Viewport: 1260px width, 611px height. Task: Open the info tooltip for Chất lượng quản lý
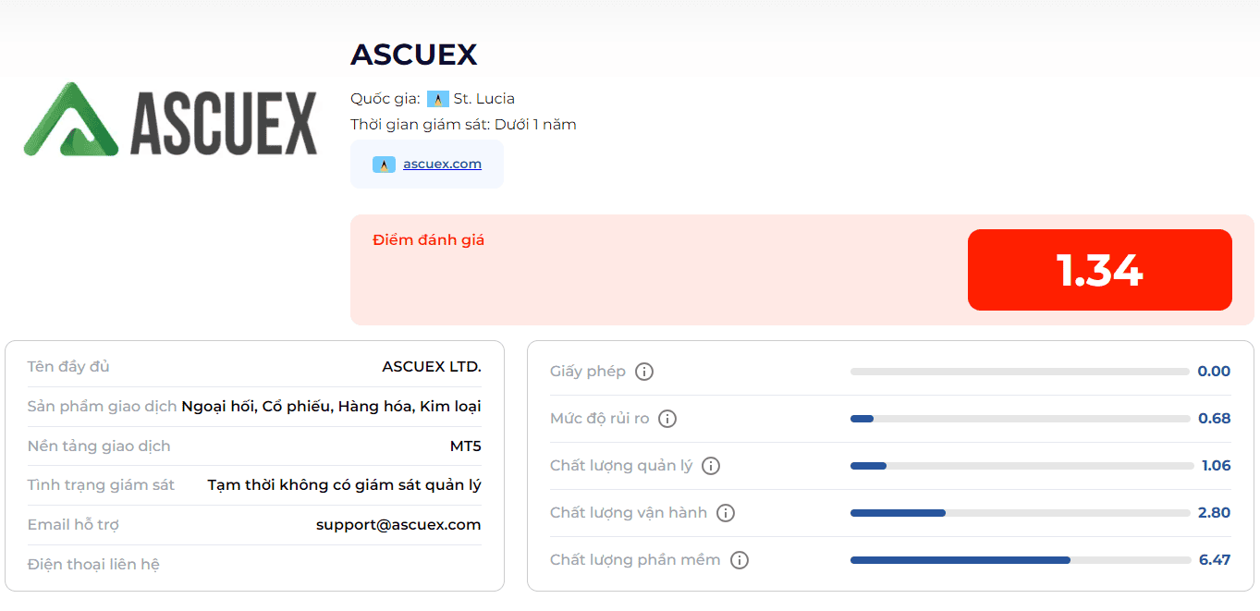point(711,466)
